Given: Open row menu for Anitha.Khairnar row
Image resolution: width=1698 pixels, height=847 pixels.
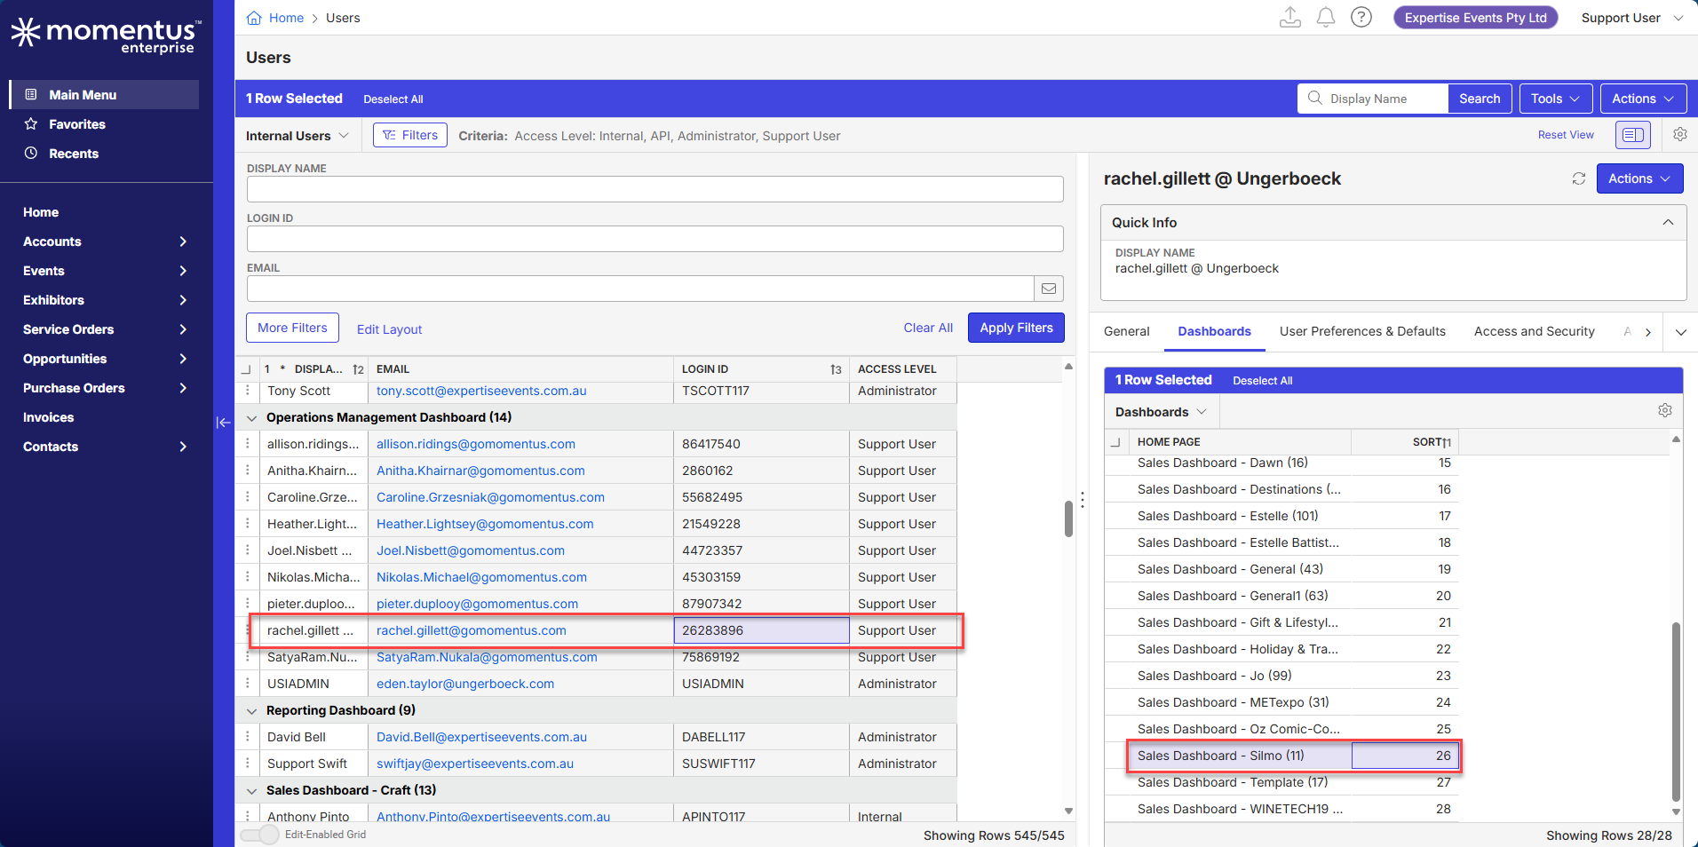Looking at the screenshot, I should pyautogui.click(x=248, y=471).
